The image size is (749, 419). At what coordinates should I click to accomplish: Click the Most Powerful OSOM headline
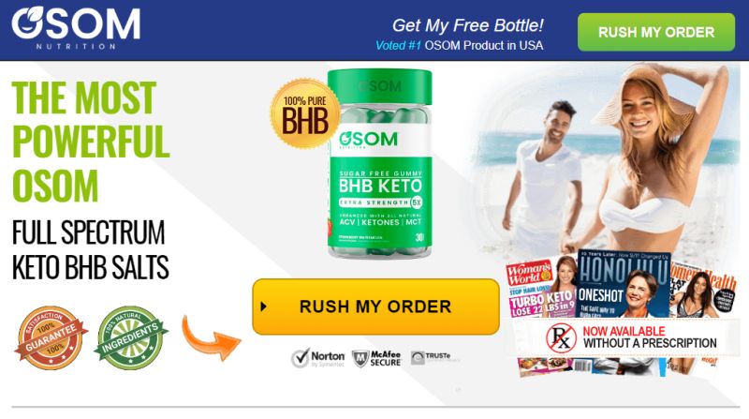[x=91, y=142]
